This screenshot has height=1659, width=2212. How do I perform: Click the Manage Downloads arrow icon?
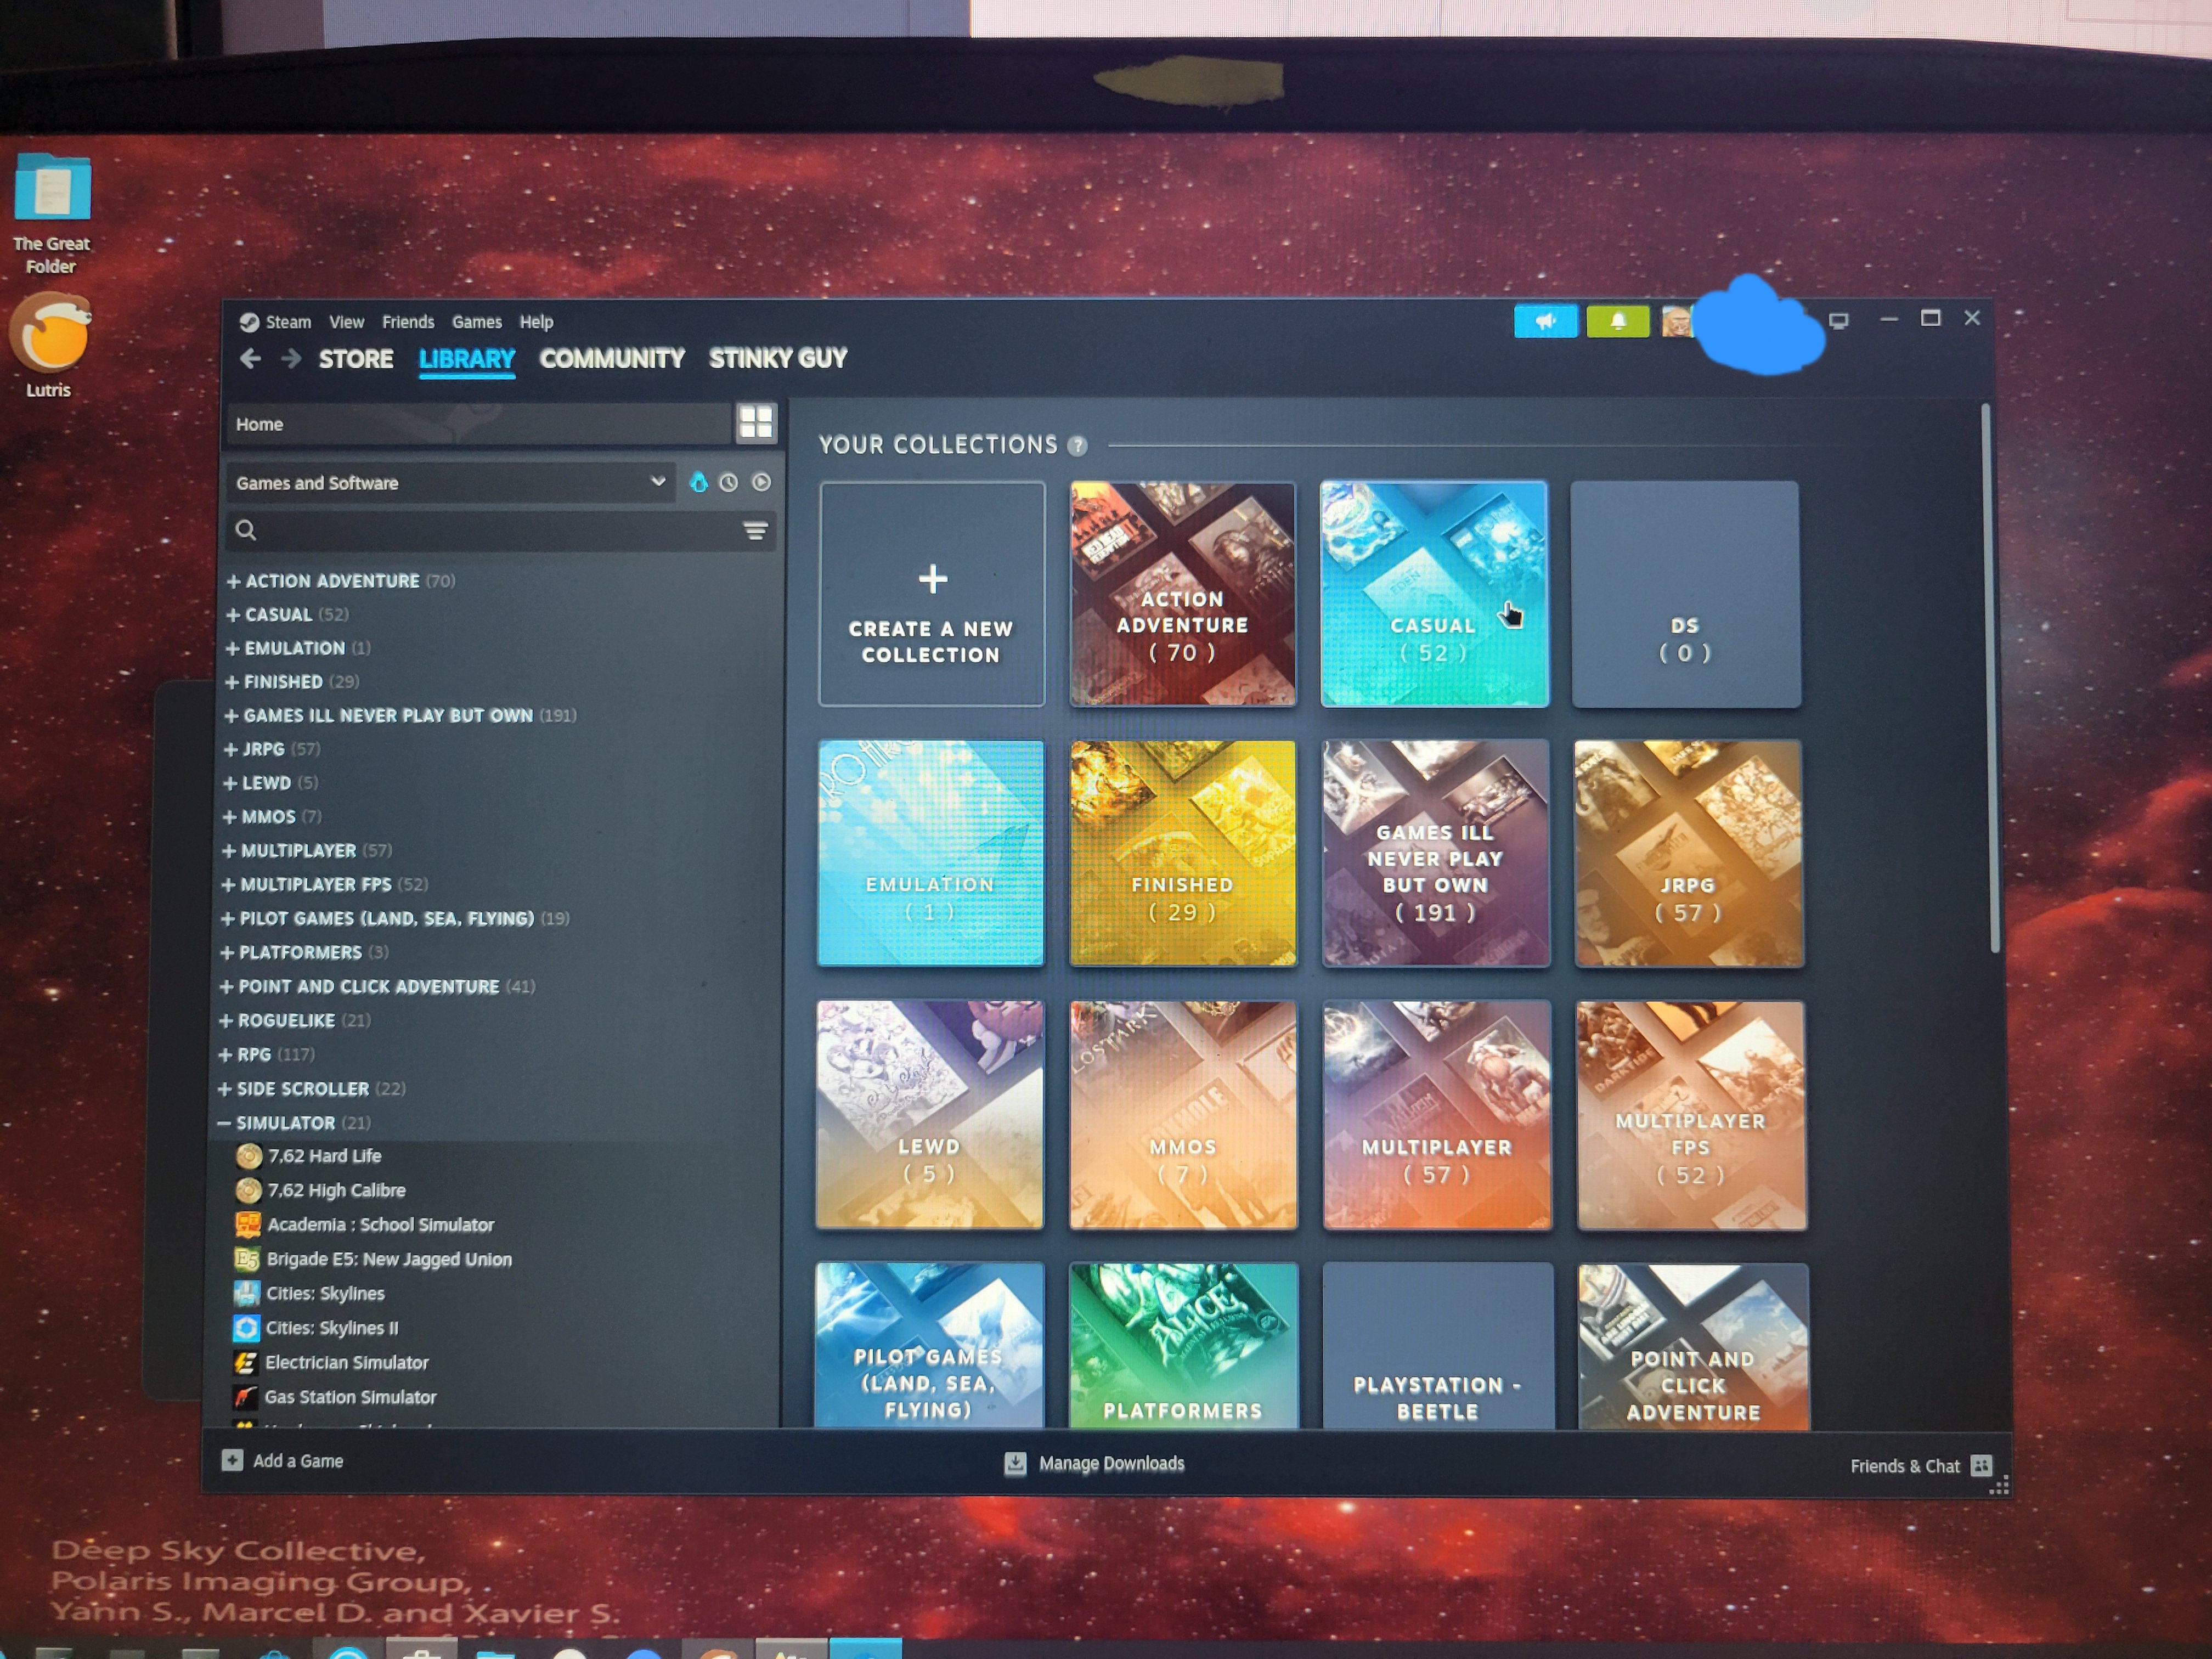(x=1015, y=1463)
